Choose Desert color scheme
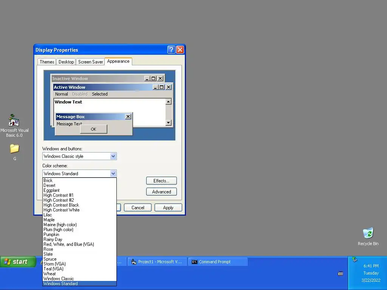 click(79, 185)
